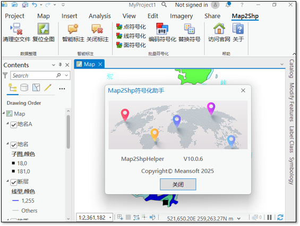The image size is (300, 226).
Task: Switch to the Imagery ribbon tab
Action: tap(182, 16)
